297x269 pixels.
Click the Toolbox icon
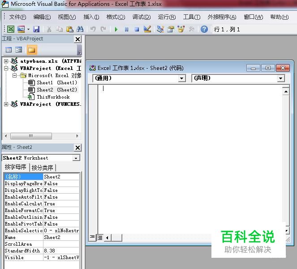191,29
